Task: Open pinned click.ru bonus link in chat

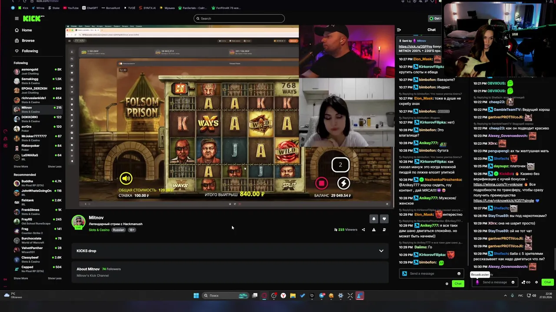Action: pyautogui.click(x=415, y=46)
